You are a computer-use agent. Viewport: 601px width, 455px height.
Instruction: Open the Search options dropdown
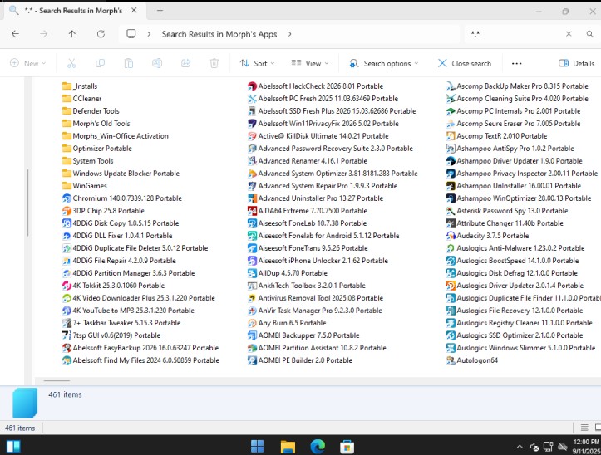[x=384, y=63]
